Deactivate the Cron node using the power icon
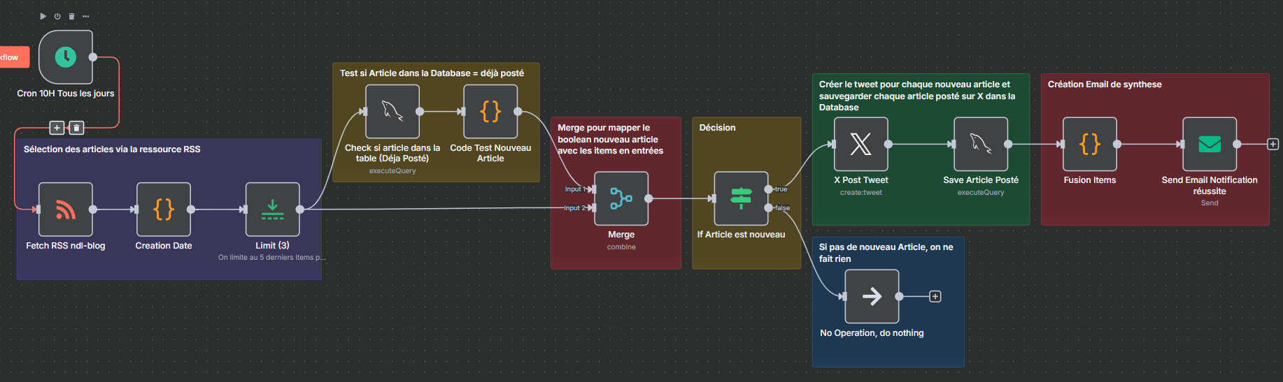This screenshot has width=1283, height=382. click(57, 16)
